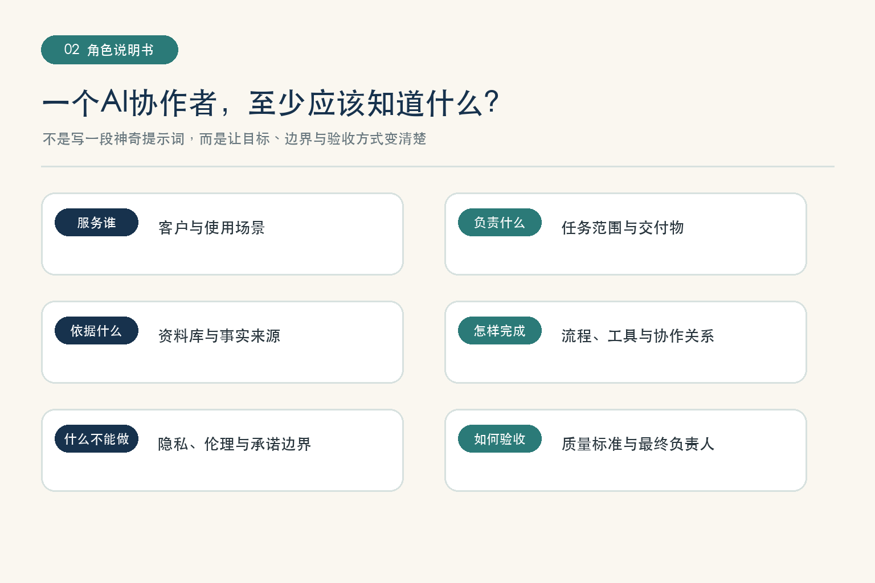Click the 02 角色说明书 section badge
Image resolution: width=875 pixels, height=583 pixels.
(109, 50)
